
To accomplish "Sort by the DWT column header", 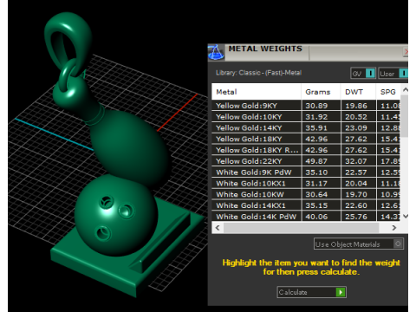I will [358, 92].
